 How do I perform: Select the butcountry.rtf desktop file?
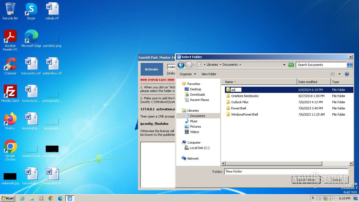pos(31,66)
